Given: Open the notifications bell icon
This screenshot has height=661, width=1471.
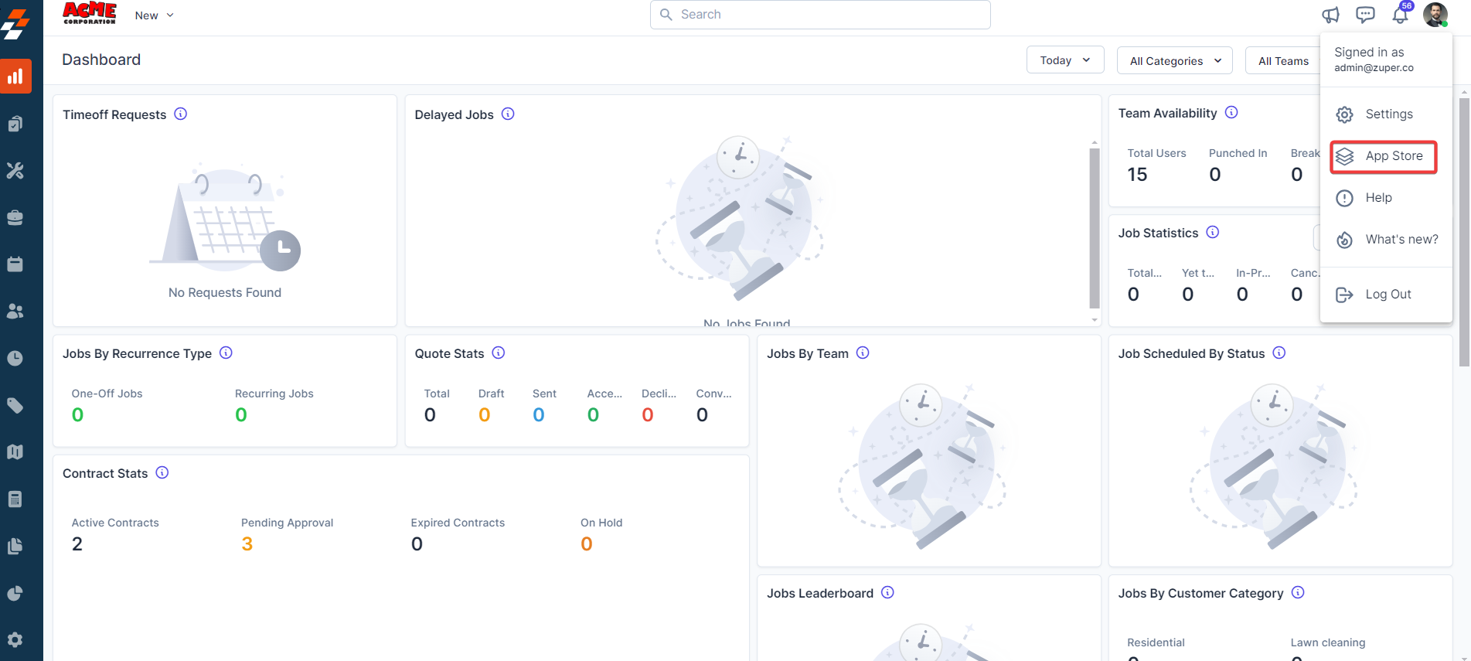Looking at the screenshot, I should (1401, 15).
